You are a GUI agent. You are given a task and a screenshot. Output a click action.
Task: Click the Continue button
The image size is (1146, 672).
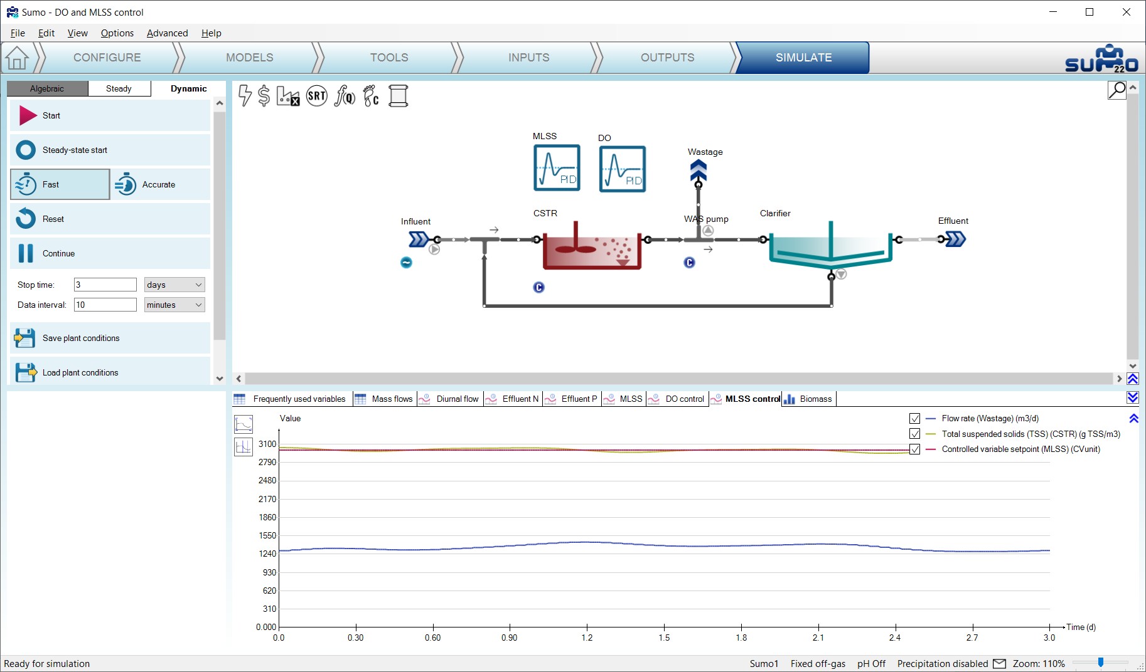point(110,253)
